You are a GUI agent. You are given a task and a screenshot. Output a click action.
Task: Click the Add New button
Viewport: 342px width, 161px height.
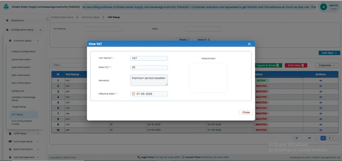point(329,53)
